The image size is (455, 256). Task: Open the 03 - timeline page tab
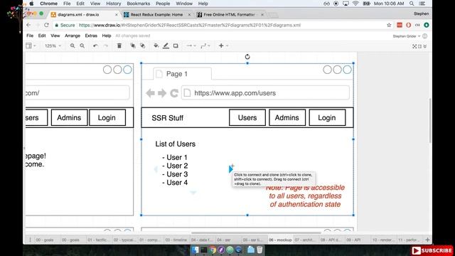click(x=176, y=240)
